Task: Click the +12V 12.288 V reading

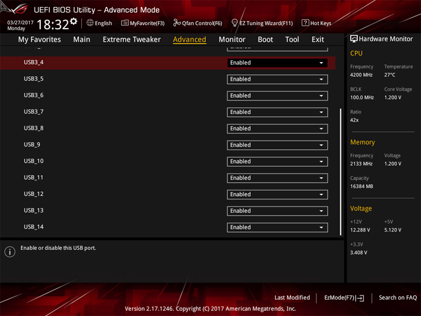Action: [x=360, y=230]
